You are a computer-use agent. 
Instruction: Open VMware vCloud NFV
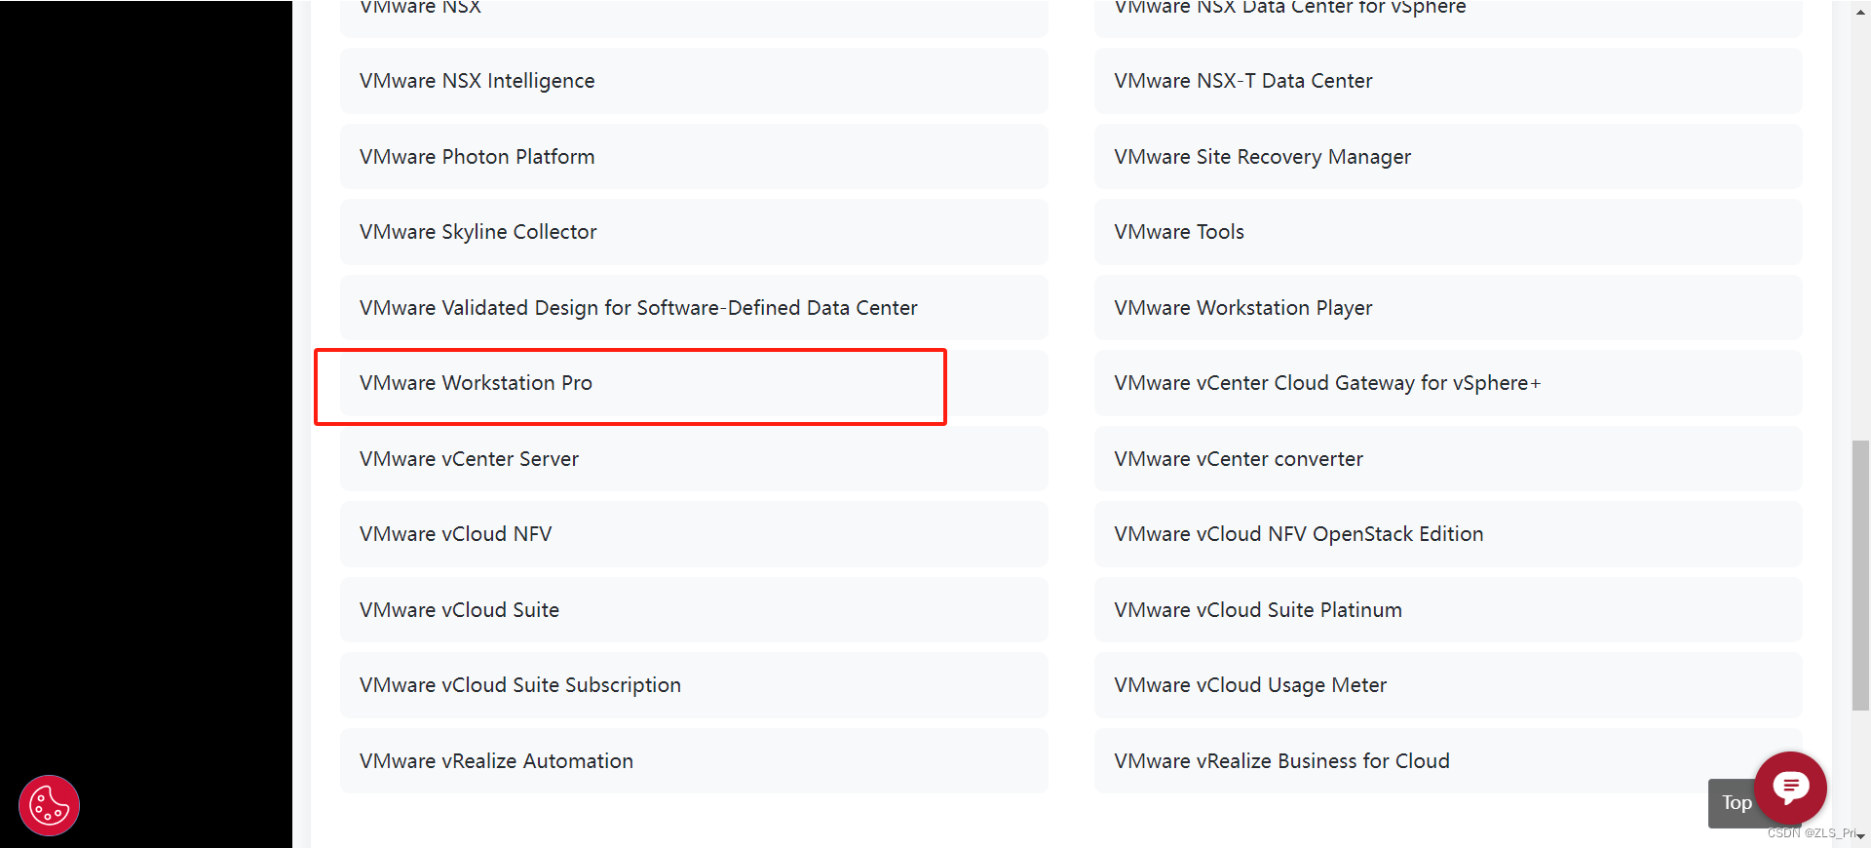click(x=694, y=534)
